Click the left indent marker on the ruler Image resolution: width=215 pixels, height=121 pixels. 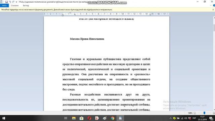63,15
